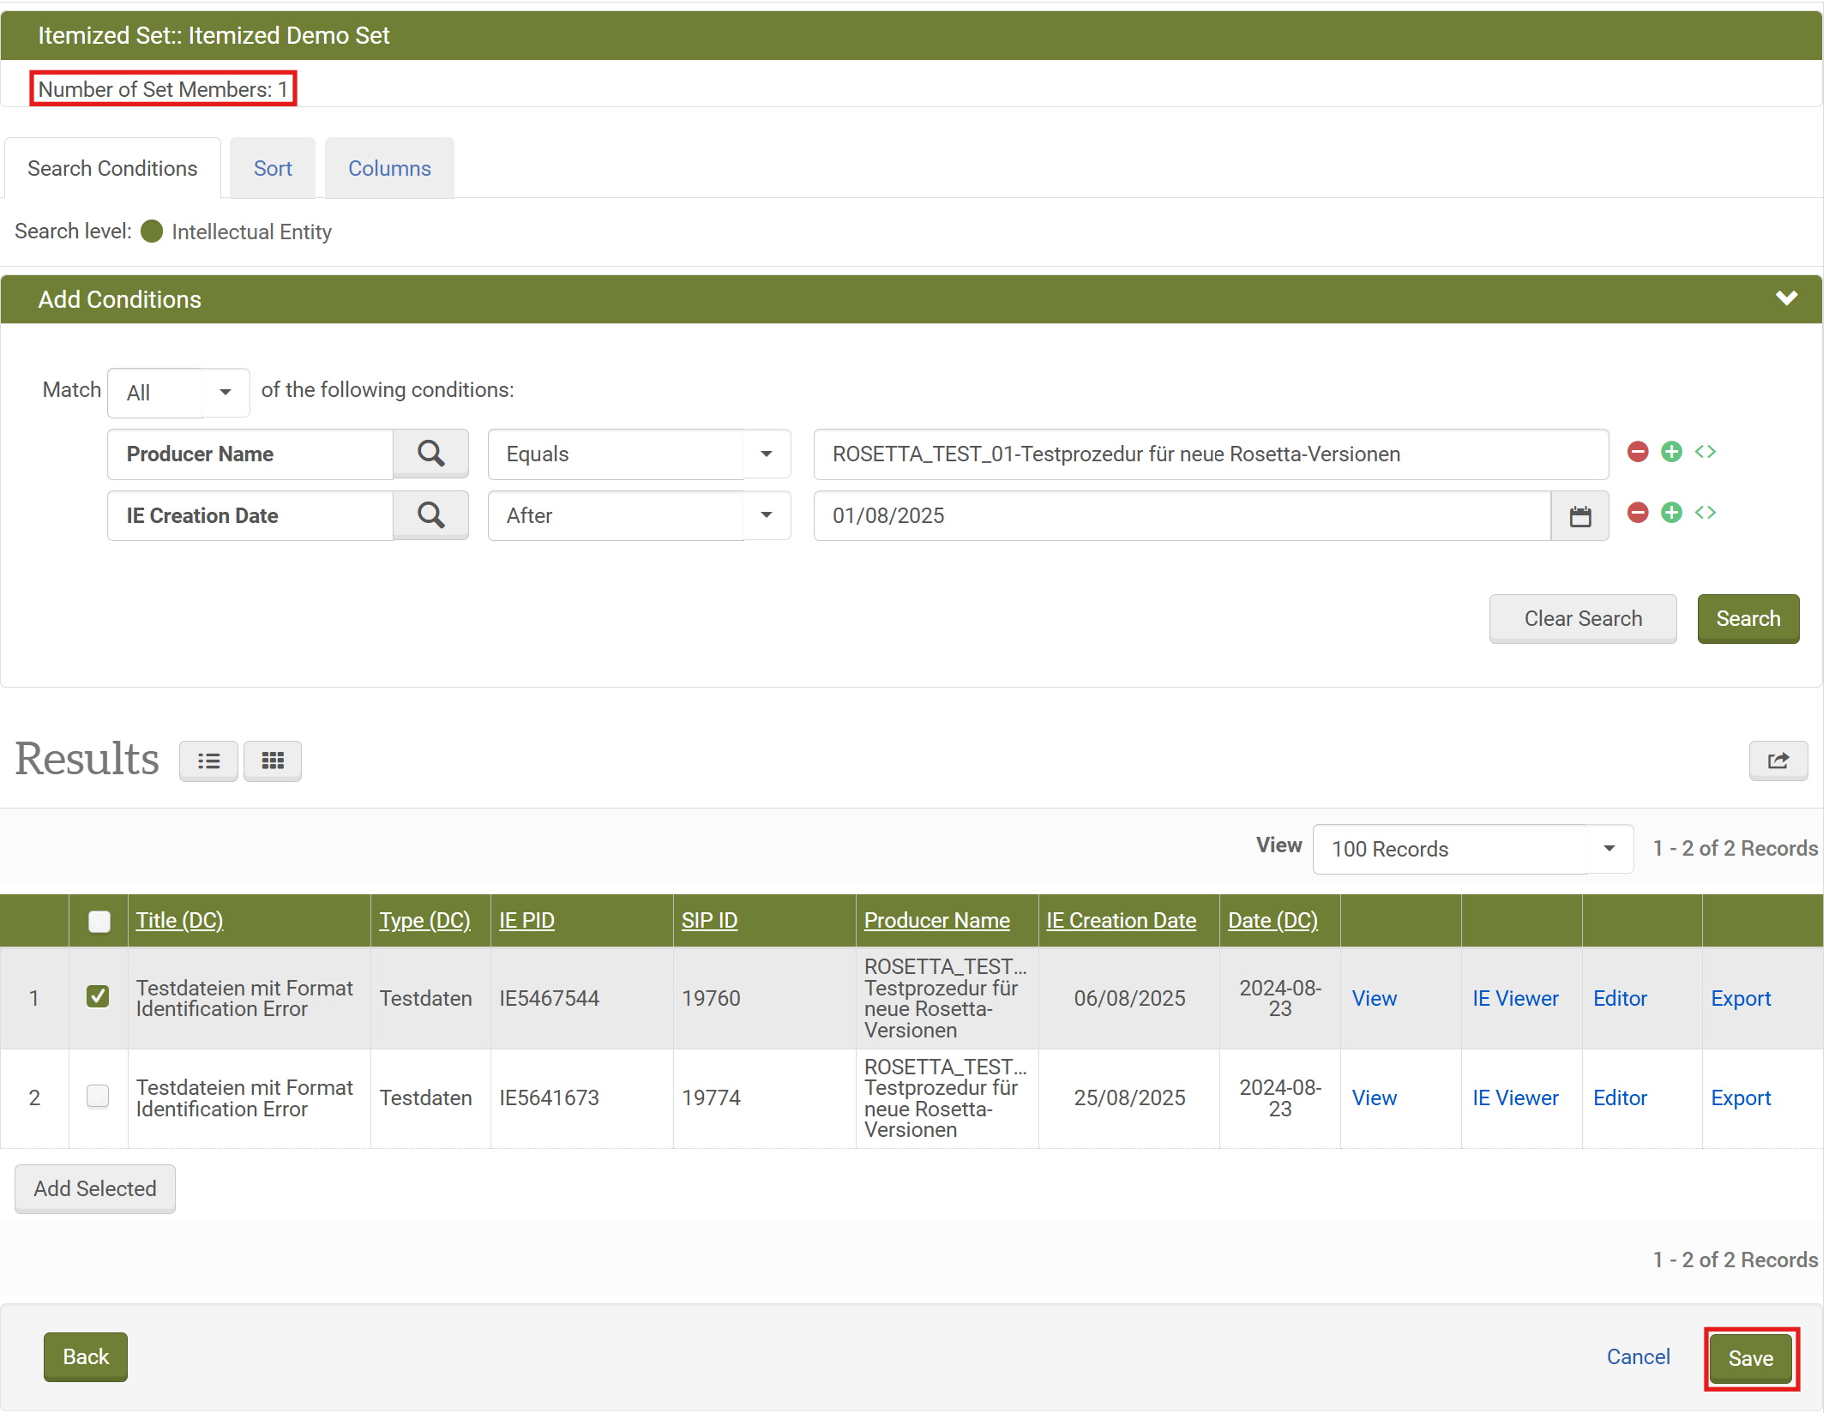Remove the Producer Name condition row
Screen dimensions: 1829x1413
coord(1637,452)
